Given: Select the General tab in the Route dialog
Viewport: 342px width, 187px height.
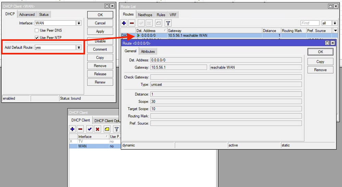Looking at the screenshot, I should pos(130,51).
